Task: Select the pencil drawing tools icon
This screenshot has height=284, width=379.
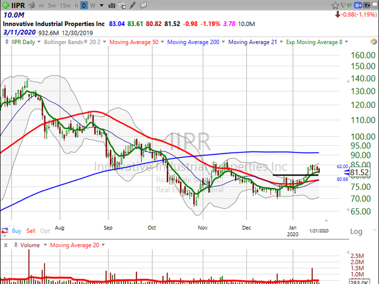Action: (133, 5)
